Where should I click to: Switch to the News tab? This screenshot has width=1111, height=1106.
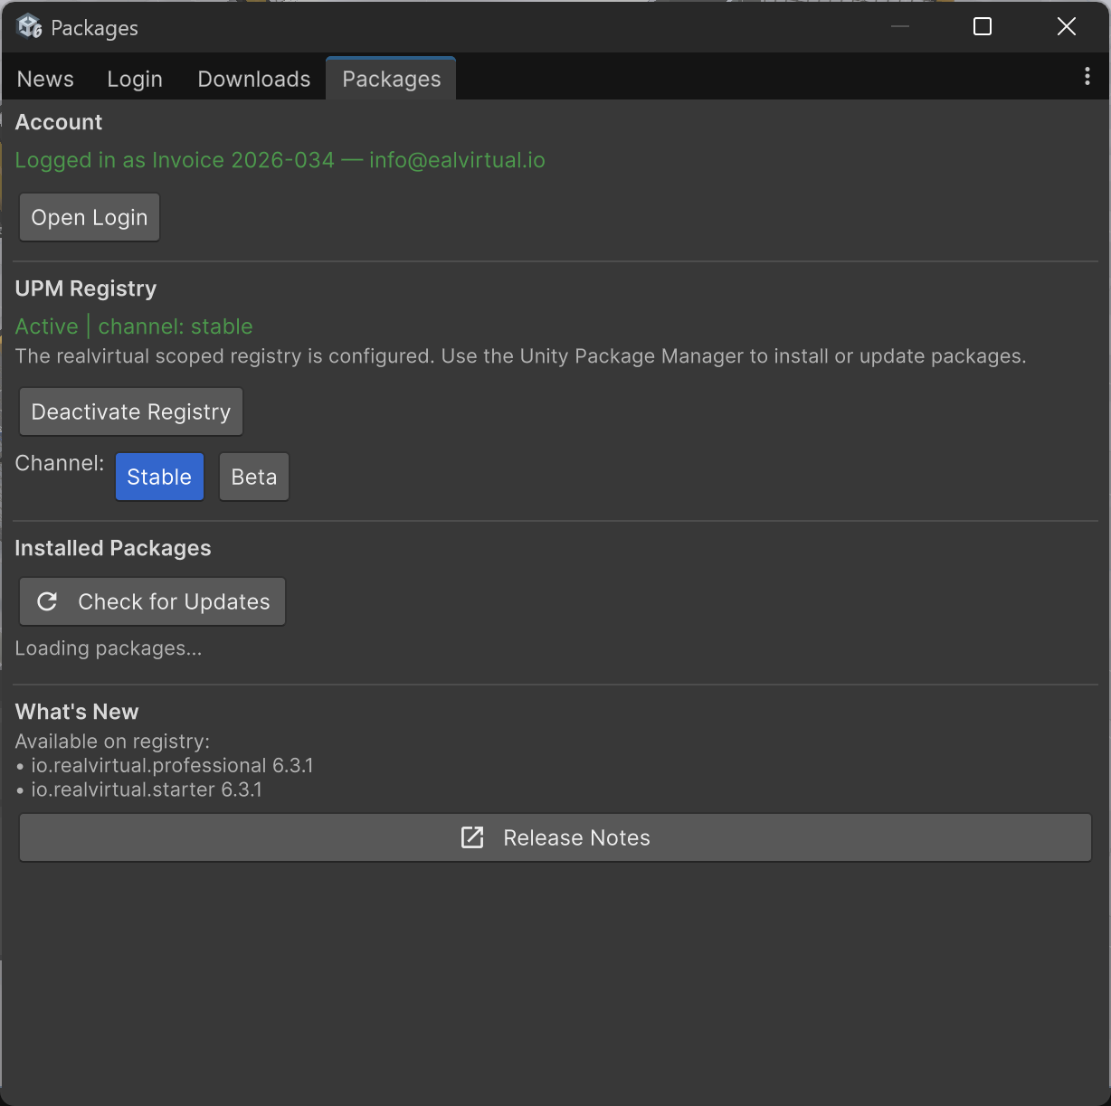click(x=45, y=80)
